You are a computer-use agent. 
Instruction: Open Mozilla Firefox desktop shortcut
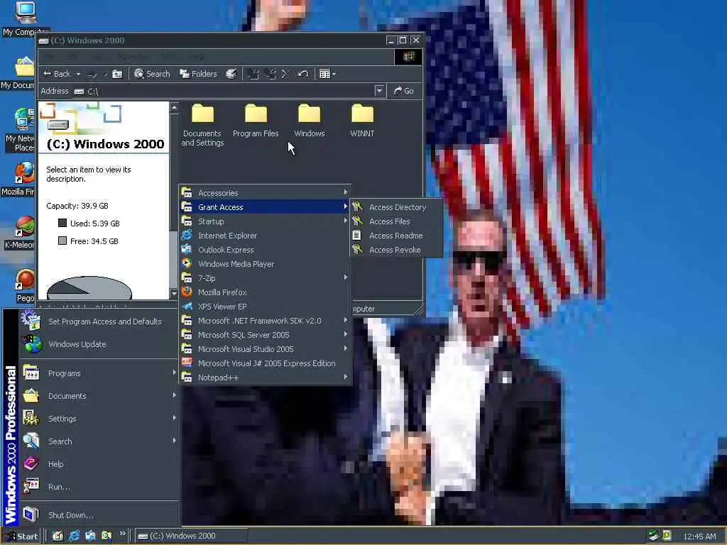point(18,179)
